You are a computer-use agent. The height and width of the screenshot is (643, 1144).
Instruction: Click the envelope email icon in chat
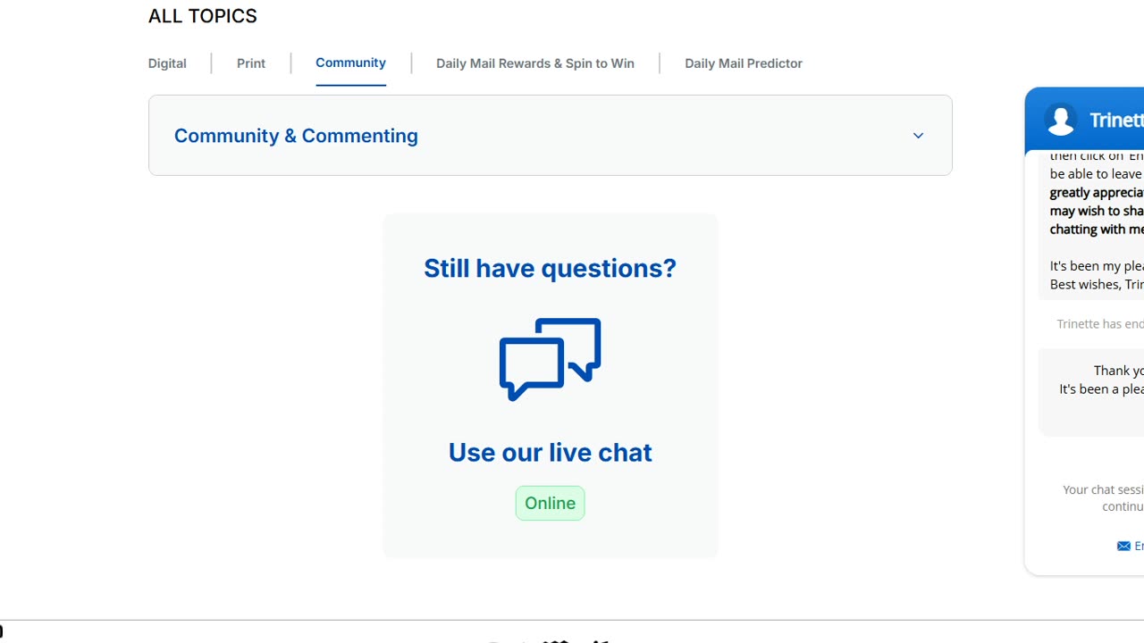click(x=1123, y=546)
